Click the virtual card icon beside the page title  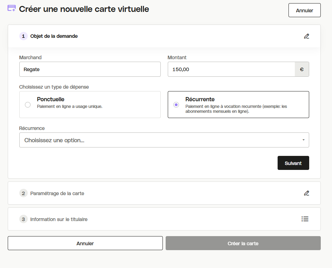pos(12,8)
